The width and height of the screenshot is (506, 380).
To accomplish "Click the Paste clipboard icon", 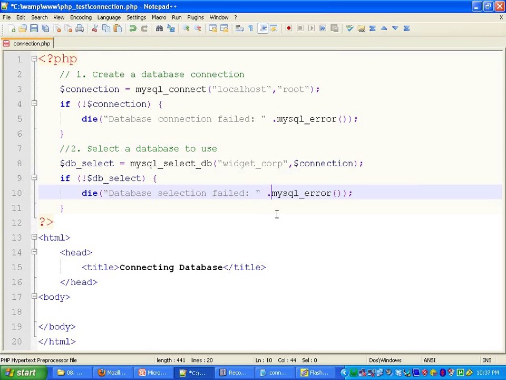I will [118, 28].
